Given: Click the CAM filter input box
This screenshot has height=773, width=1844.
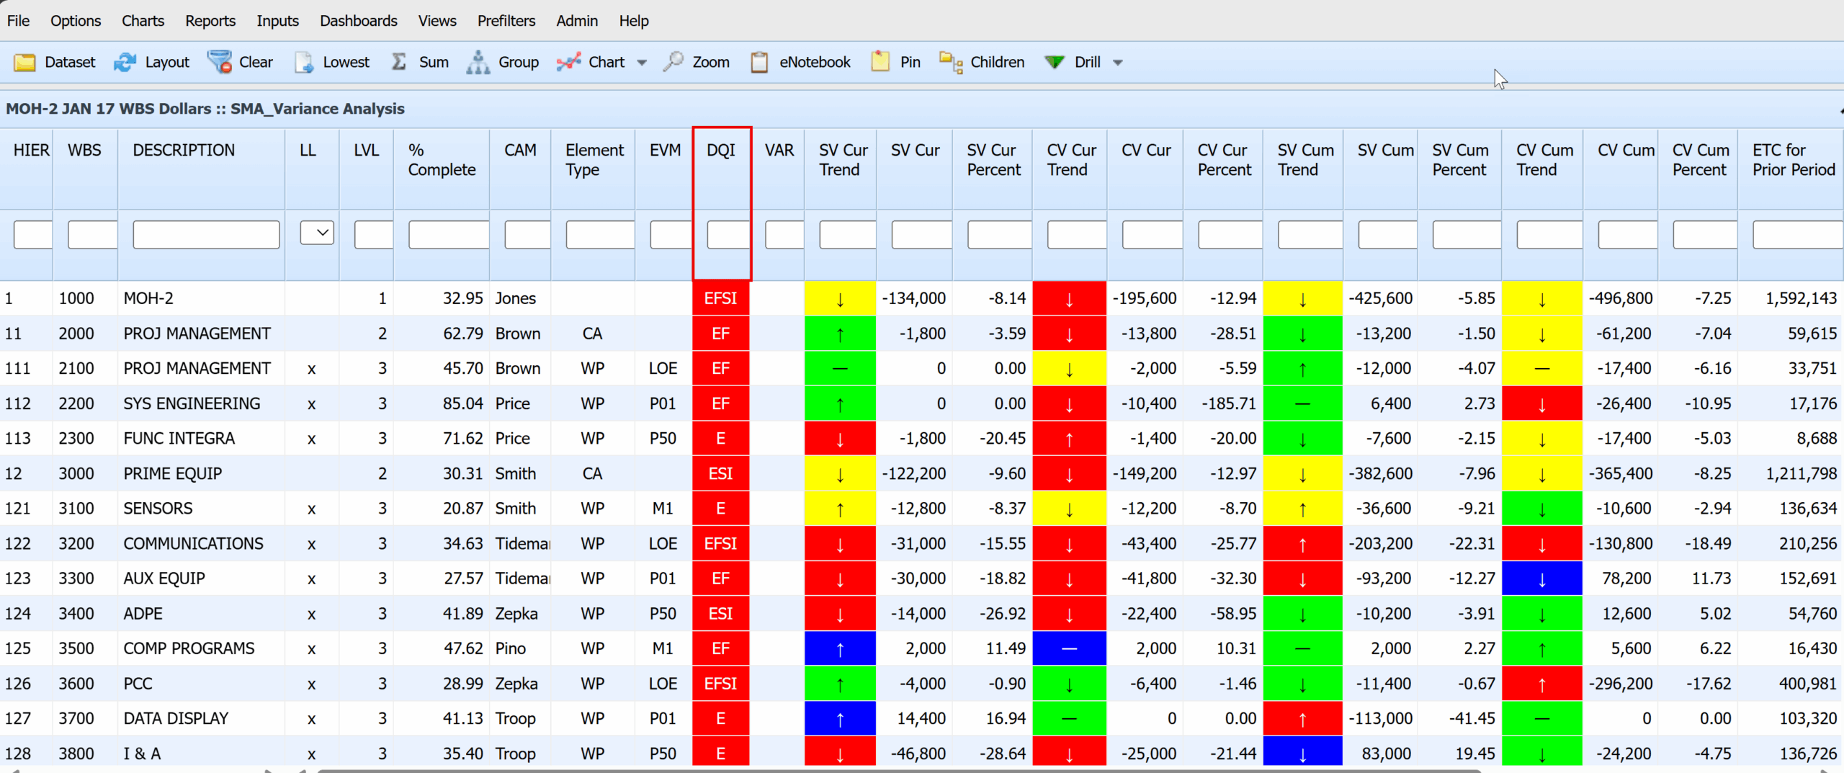Looking at the screenshot, I should (527, 235).
